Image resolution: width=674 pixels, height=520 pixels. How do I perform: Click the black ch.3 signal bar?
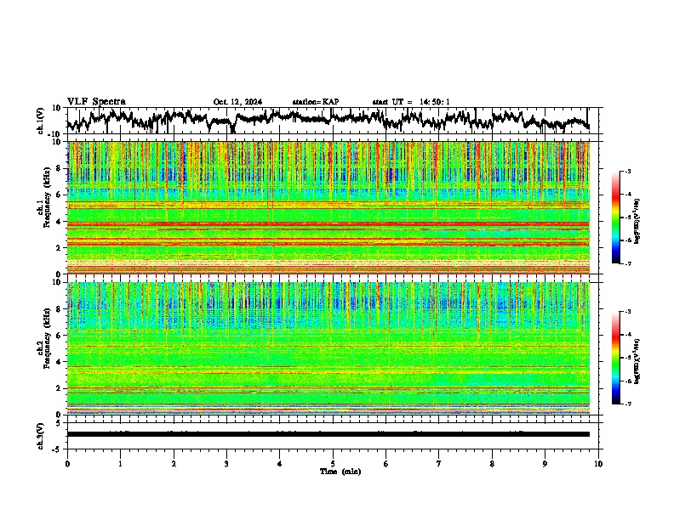click(x=328, y=434)
